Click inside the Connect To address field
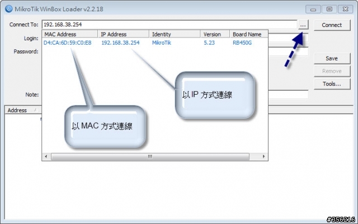The width and height of the screenshot is (358, 224). click(168, 25)
